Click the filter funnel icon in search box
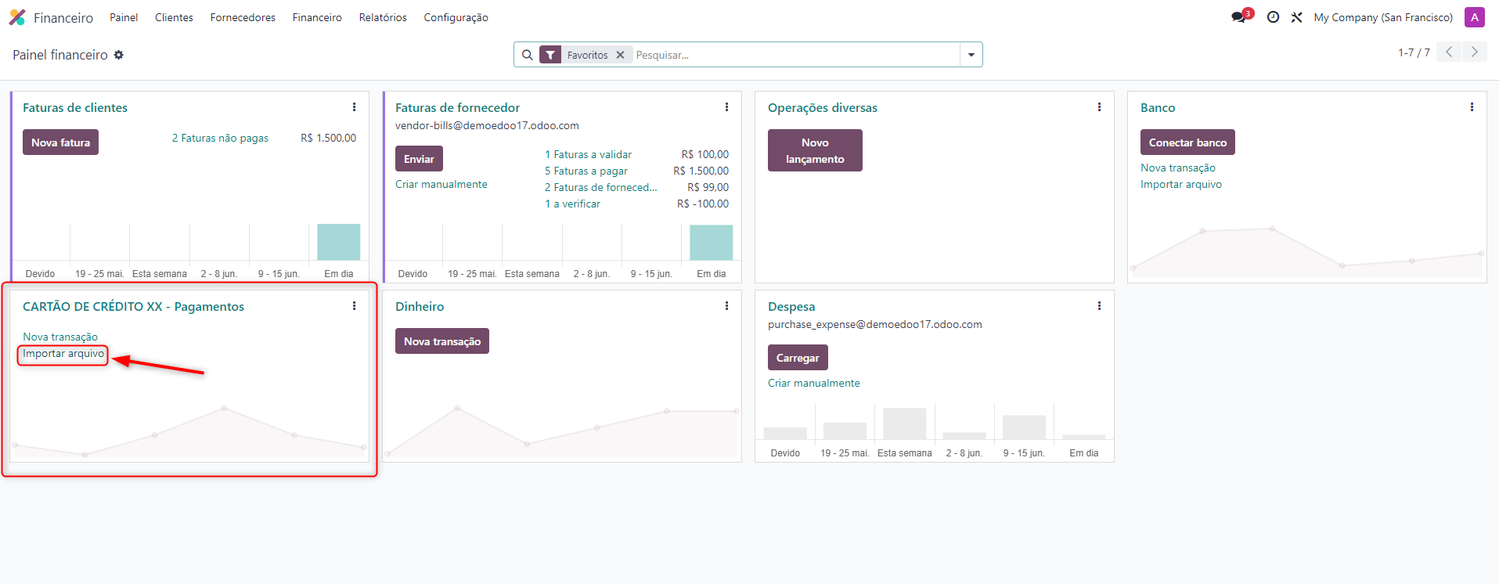The image size is (1499, 584). tap(550, 55)
